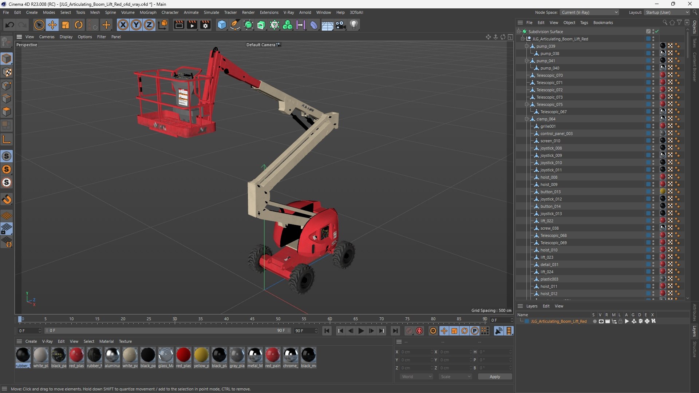Click the Apply button
This screenshot has height=393, width=699.
click(495, 377)
